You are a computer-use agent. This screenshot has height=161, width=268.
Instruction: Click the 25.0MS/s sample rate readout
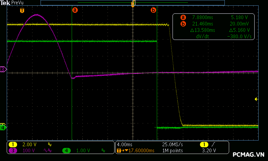(173, 144)
